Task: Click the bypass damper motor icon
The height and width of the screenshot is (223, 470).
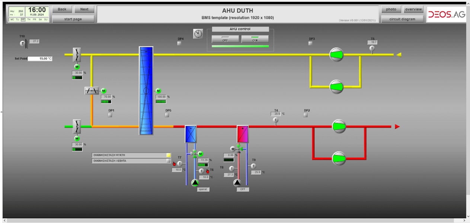Action: 104,91
